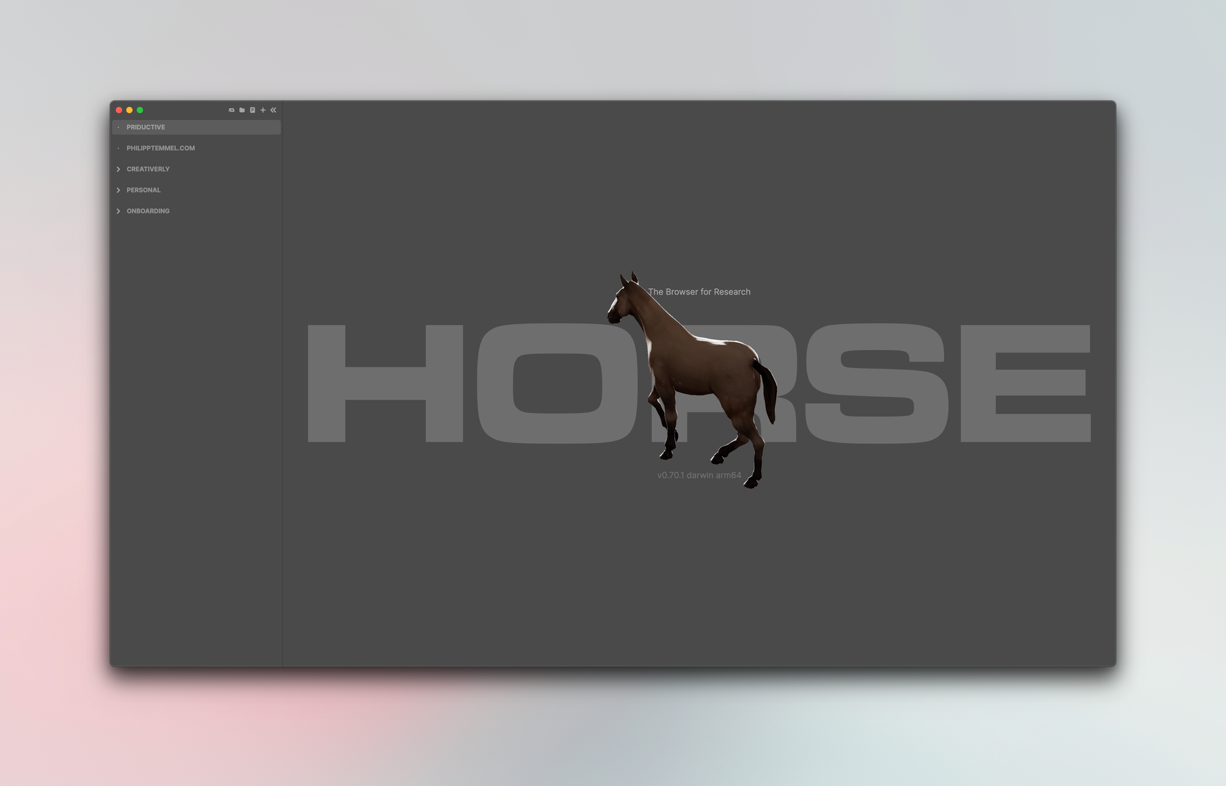The width and height of the screenshot is (1226, 786).
Task: Toggle fullscreen with the green traffic light
Action: tap(140, 110)
